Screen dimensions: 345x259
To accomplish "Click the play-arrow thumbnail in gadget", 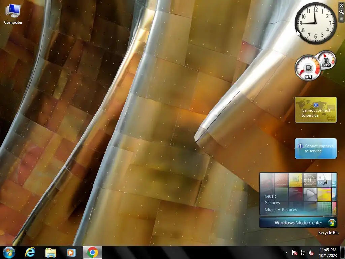I will click(310, 195).
